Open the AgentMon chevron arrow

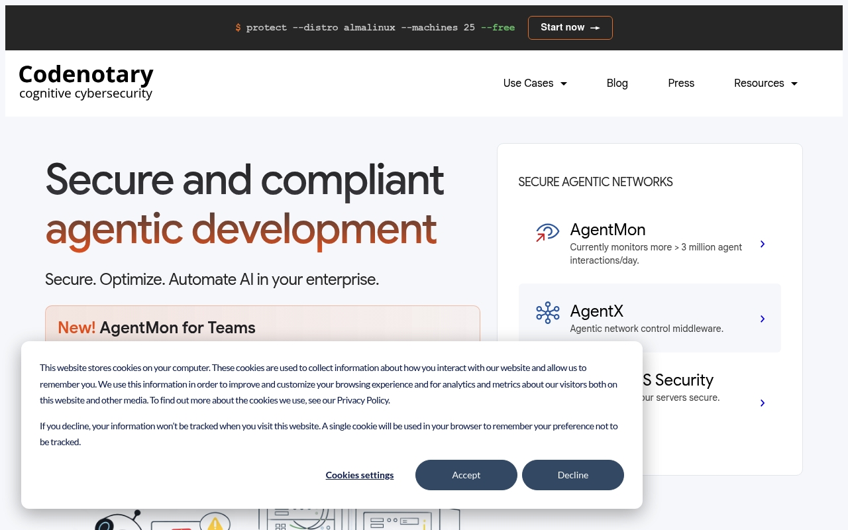[x=763, y=244]
